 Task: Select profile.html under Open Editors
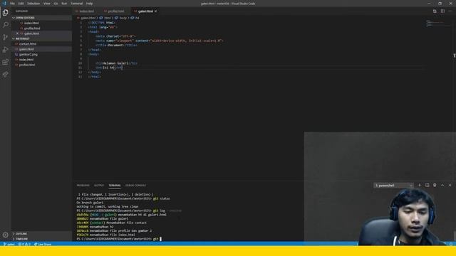pos(41,28)
